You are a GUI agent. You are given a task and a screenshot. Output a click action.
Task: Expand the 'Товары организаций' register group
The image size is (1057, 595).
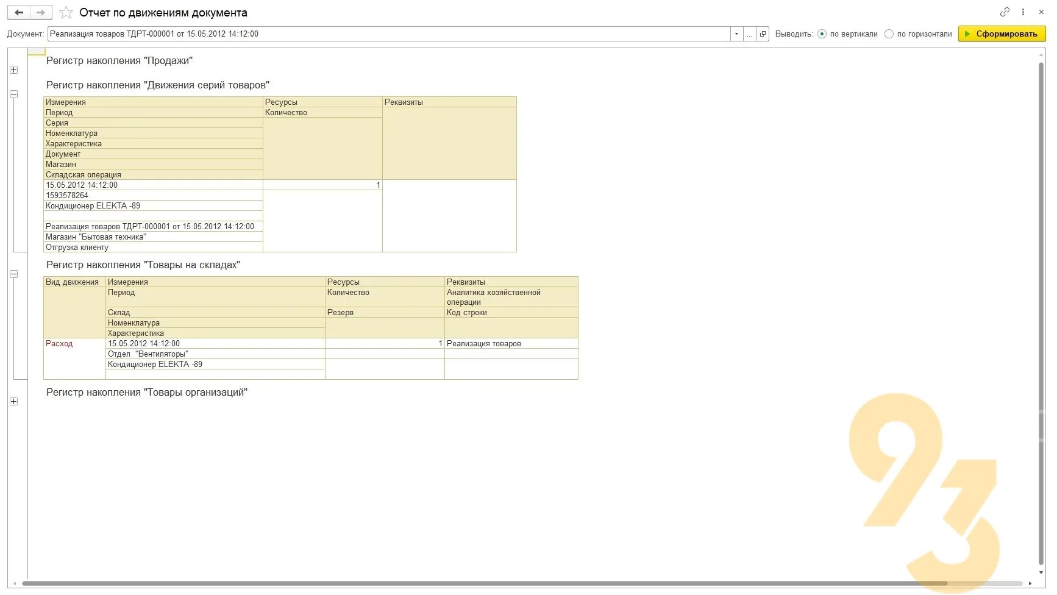coord(14,402)
